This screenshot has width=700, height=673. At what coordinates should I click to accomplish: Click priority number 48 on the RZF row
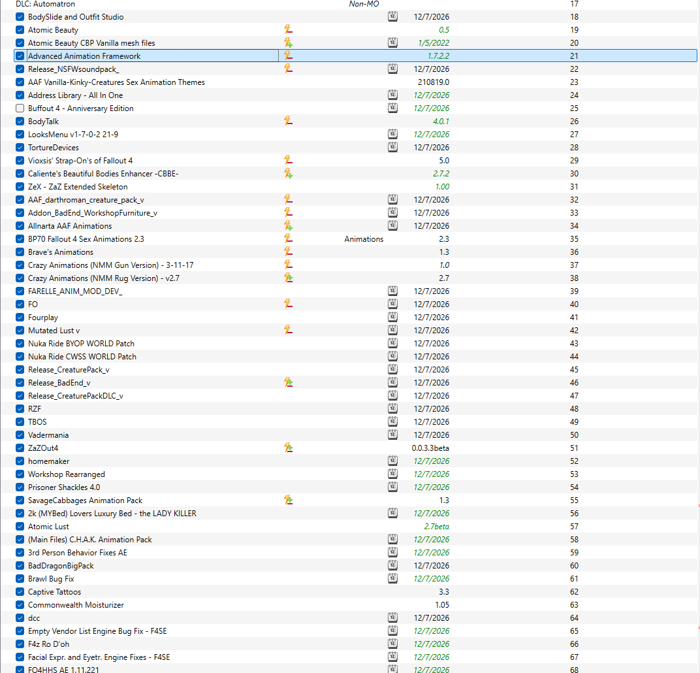pos(574,408)
